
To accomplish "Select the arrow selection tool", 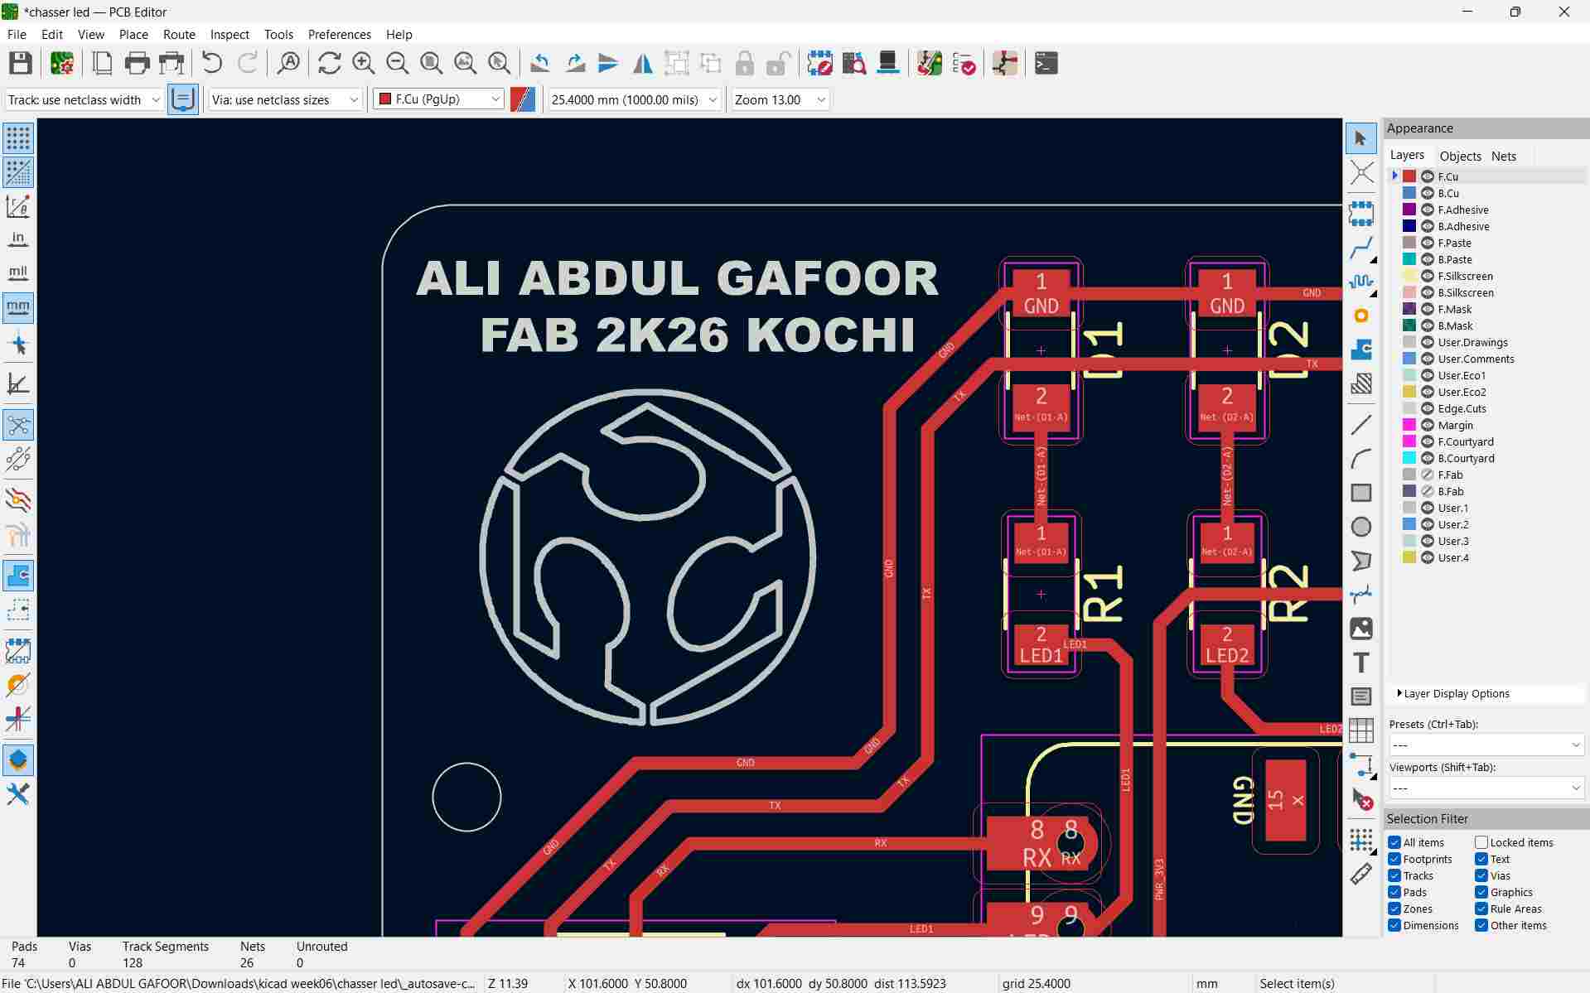I will pos(1360,138).
